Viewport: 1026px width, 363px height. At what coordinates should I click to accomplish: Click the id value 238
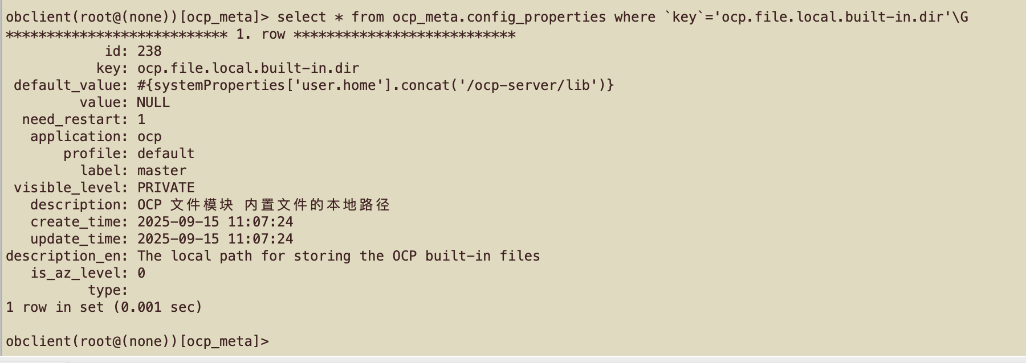pyautogui.click(x=149, y=51)
